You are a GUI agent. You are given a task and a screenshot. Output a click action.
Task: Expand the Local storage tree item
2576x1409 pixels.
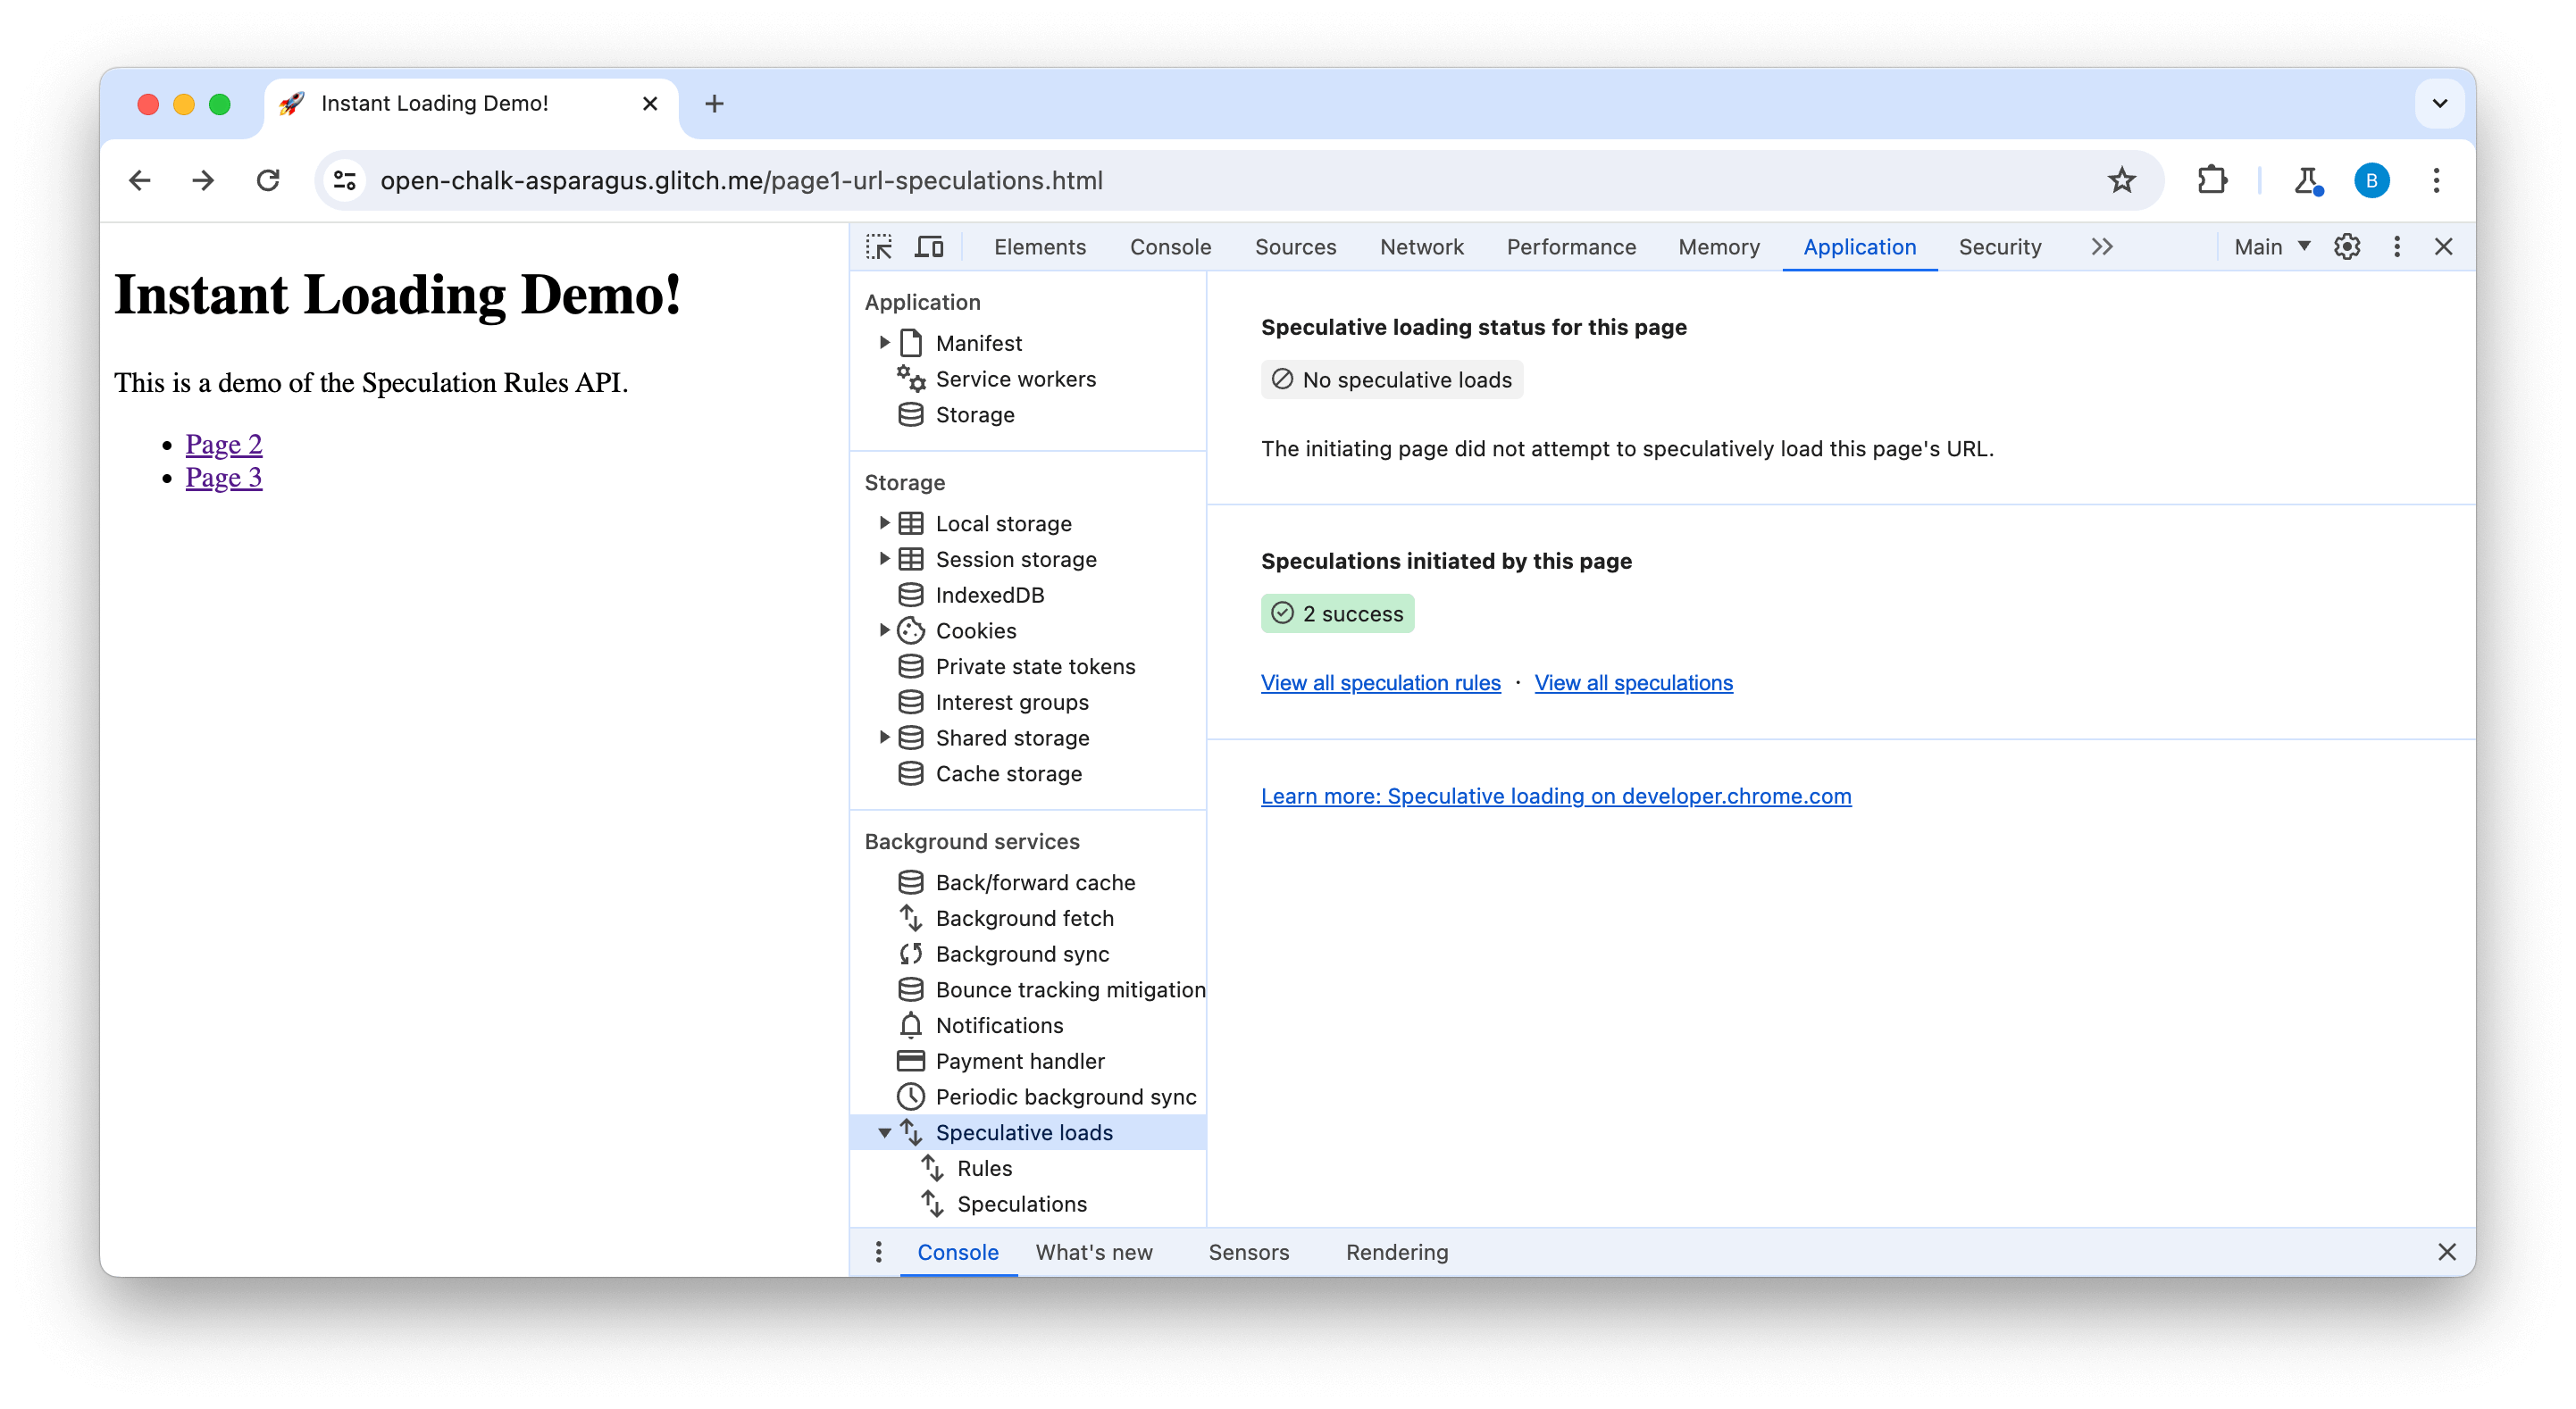pyautogui.click(x=885, y=522)
